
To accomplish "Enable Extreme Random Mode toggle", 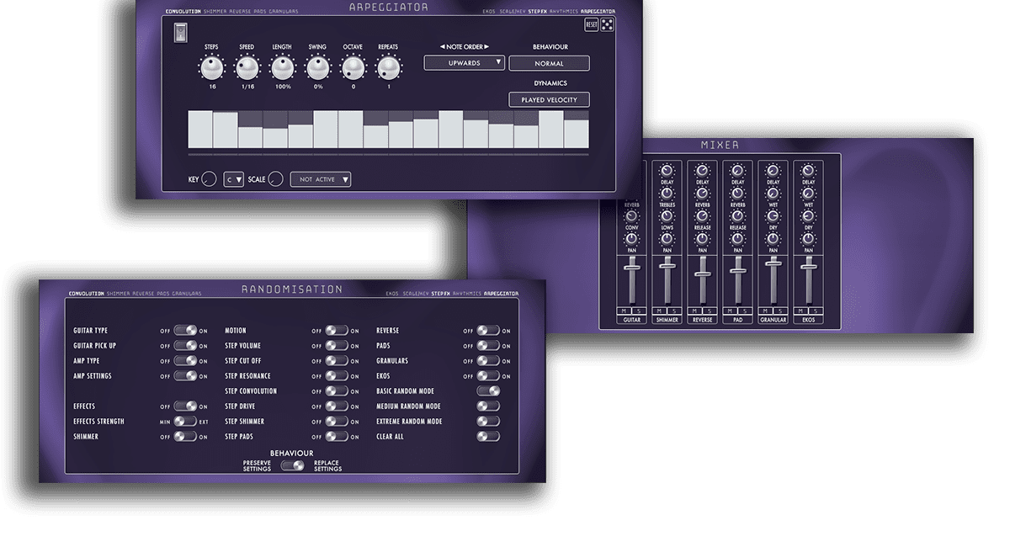I will click(x=488, y=422).
